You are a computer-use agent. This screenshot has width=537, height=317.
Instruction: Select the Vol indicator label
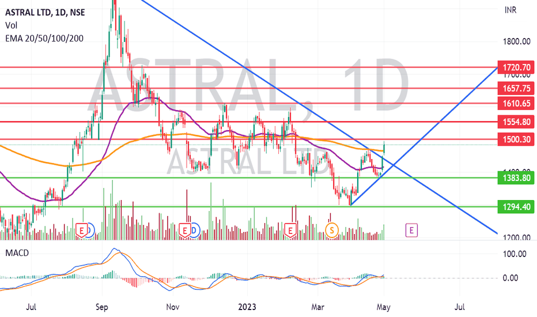12,25
